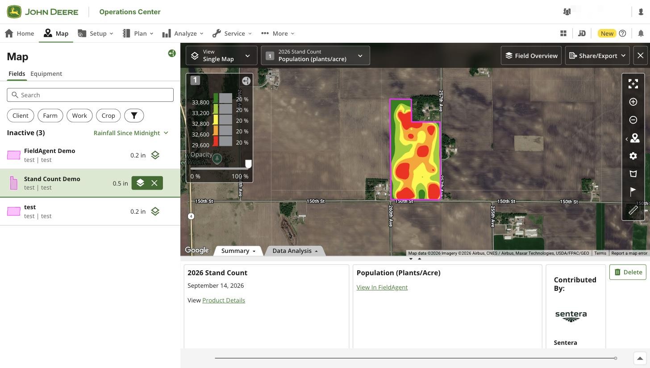
Task: Zoom in on the map
Action: pos(633,102)
